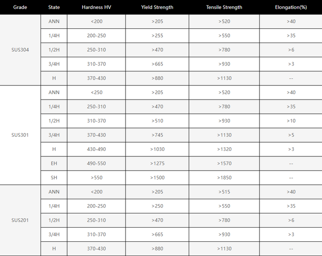Select the >745 yield strength cell
This screenshot has height=256, width=322.
click(157, 135)
